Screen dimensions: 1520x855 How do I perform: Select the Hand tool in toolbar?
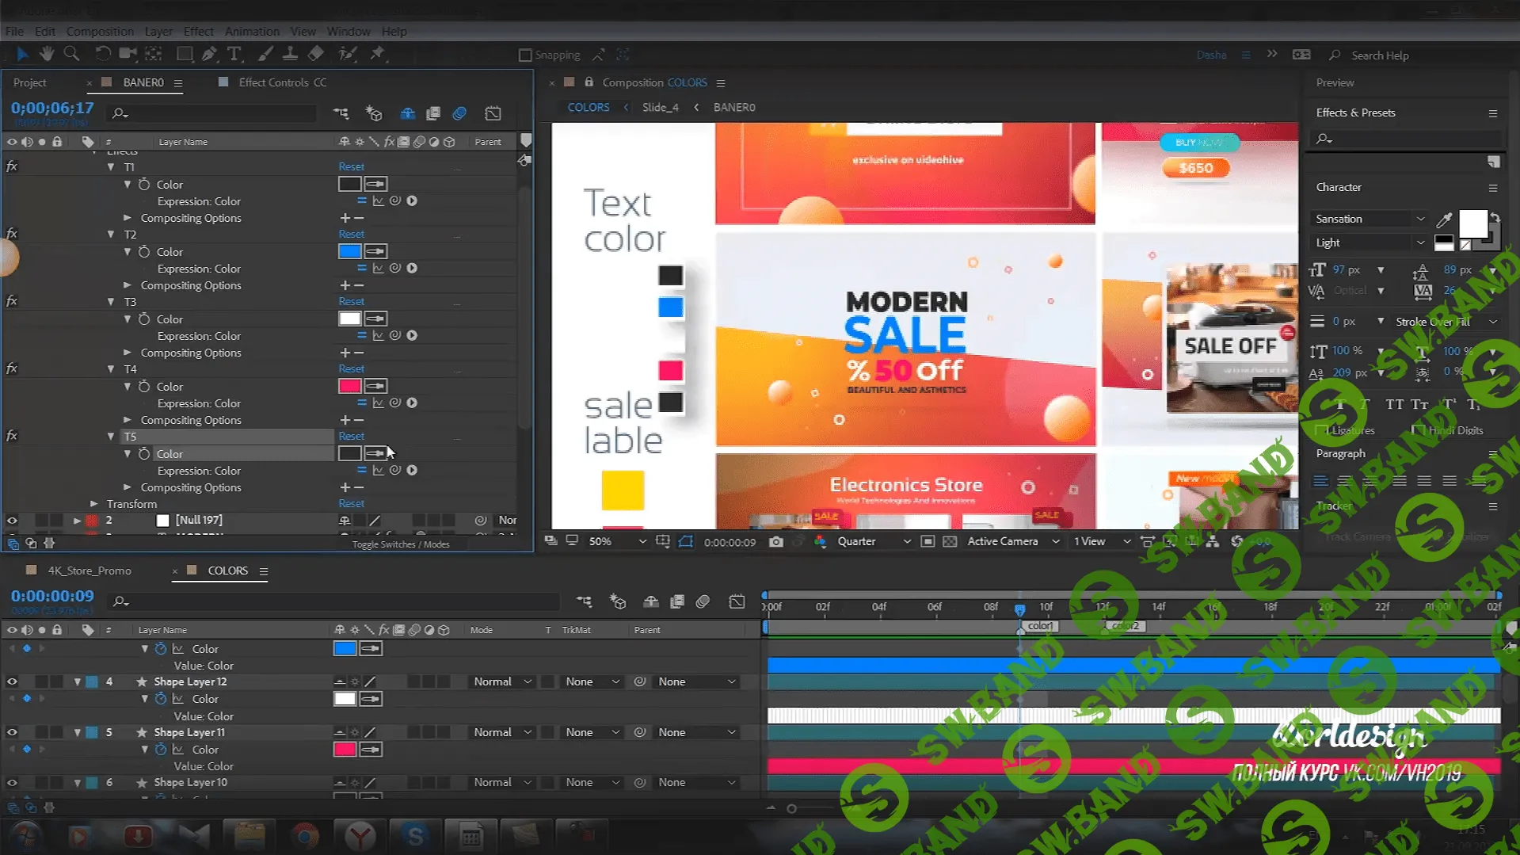click(x=47, y=54)
